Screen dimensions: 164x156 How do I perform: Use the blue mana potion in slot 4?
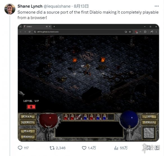coord(85,117)
